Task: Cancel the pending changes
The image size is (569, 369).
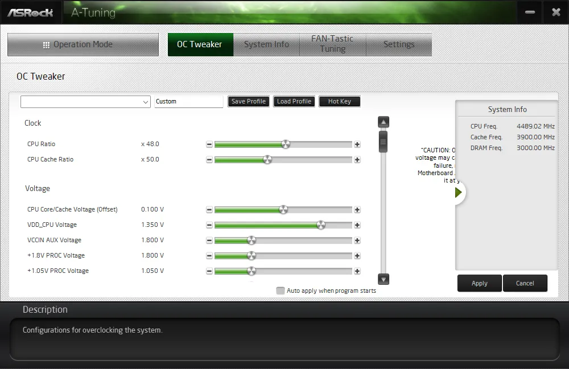Action: [x=525, y=283]
